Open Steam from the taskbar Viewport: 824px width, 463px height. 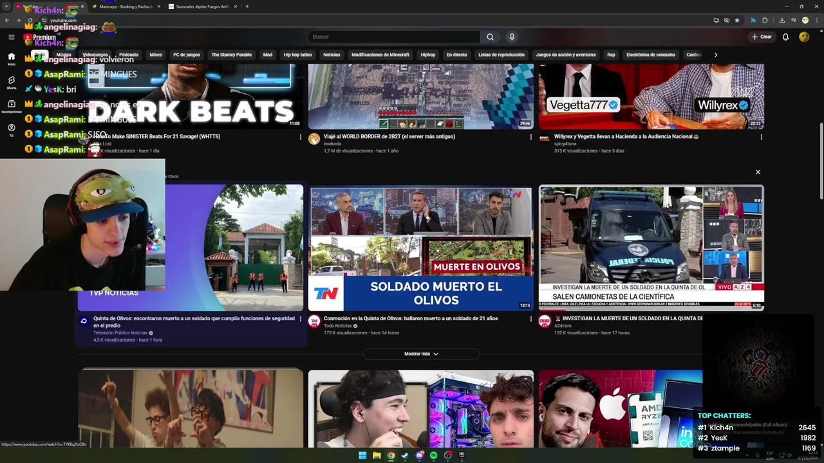click(405, 455)
